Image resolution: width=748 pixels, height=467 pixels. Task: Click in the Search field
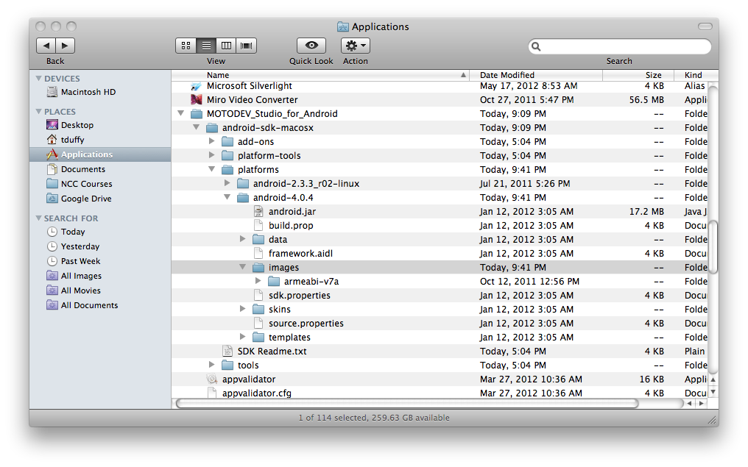coord(620,46)
